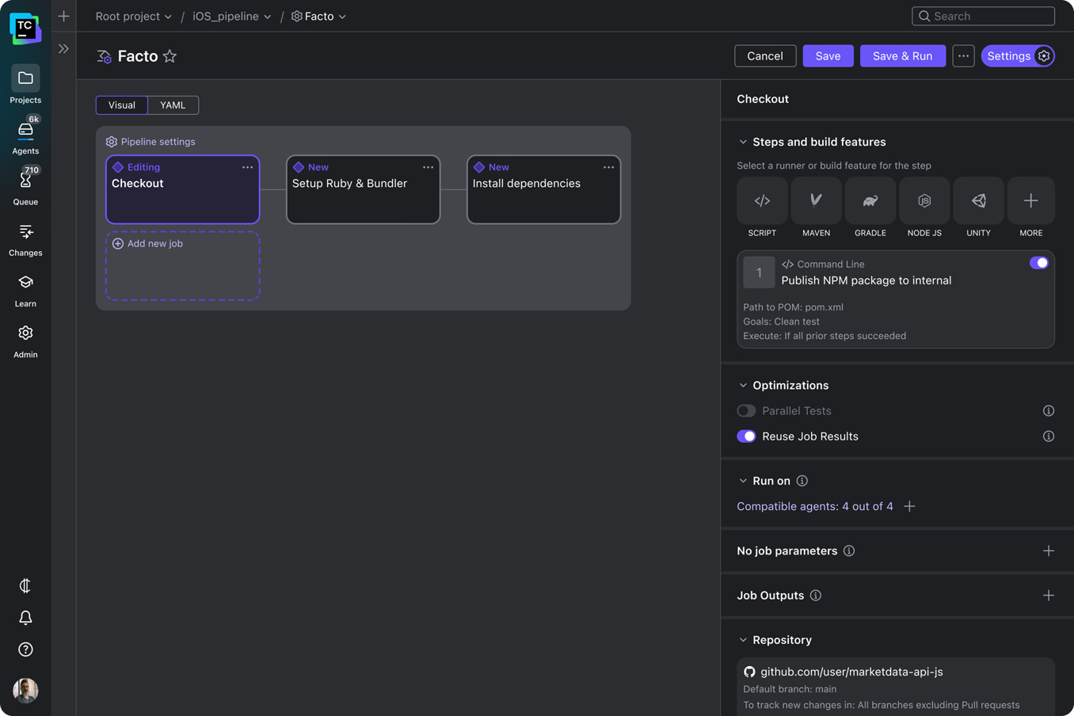
Task: Click the Save & Run button
Action: tap(902, 56)
